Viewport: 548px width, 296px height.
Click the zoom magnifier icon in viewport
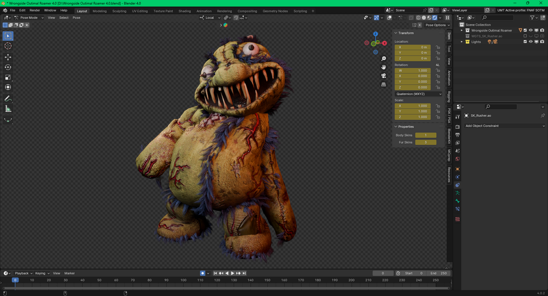(384, 58)
